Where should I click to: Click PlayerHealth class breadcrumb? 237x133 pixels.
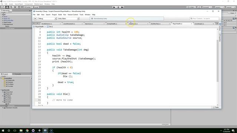(x=39, y=27)
